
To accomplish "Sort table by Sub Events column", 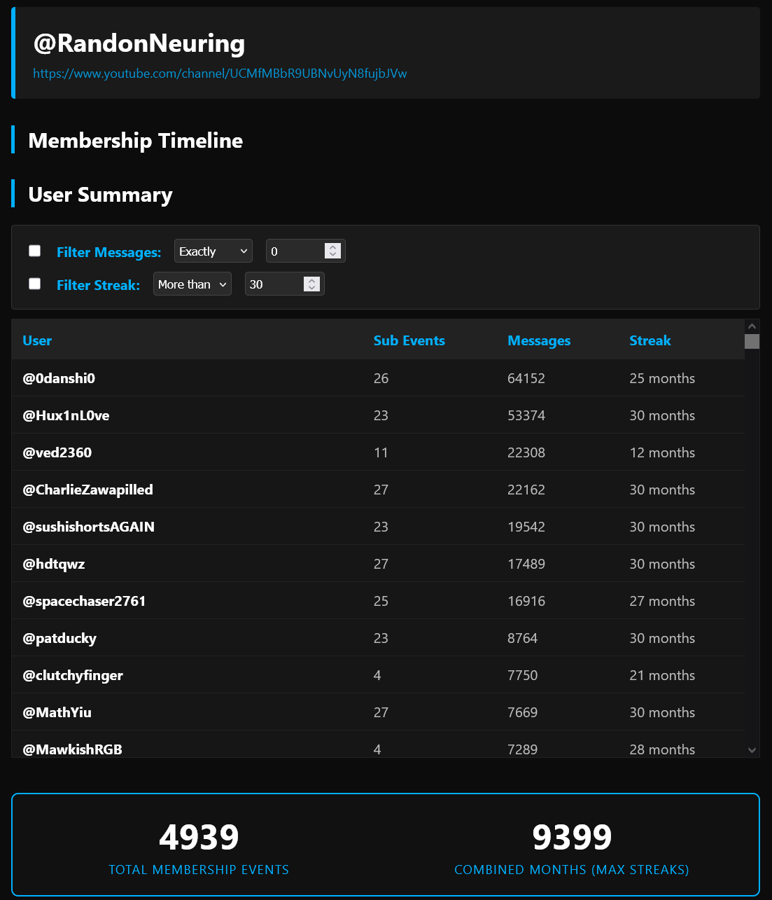I will point(409,340).
